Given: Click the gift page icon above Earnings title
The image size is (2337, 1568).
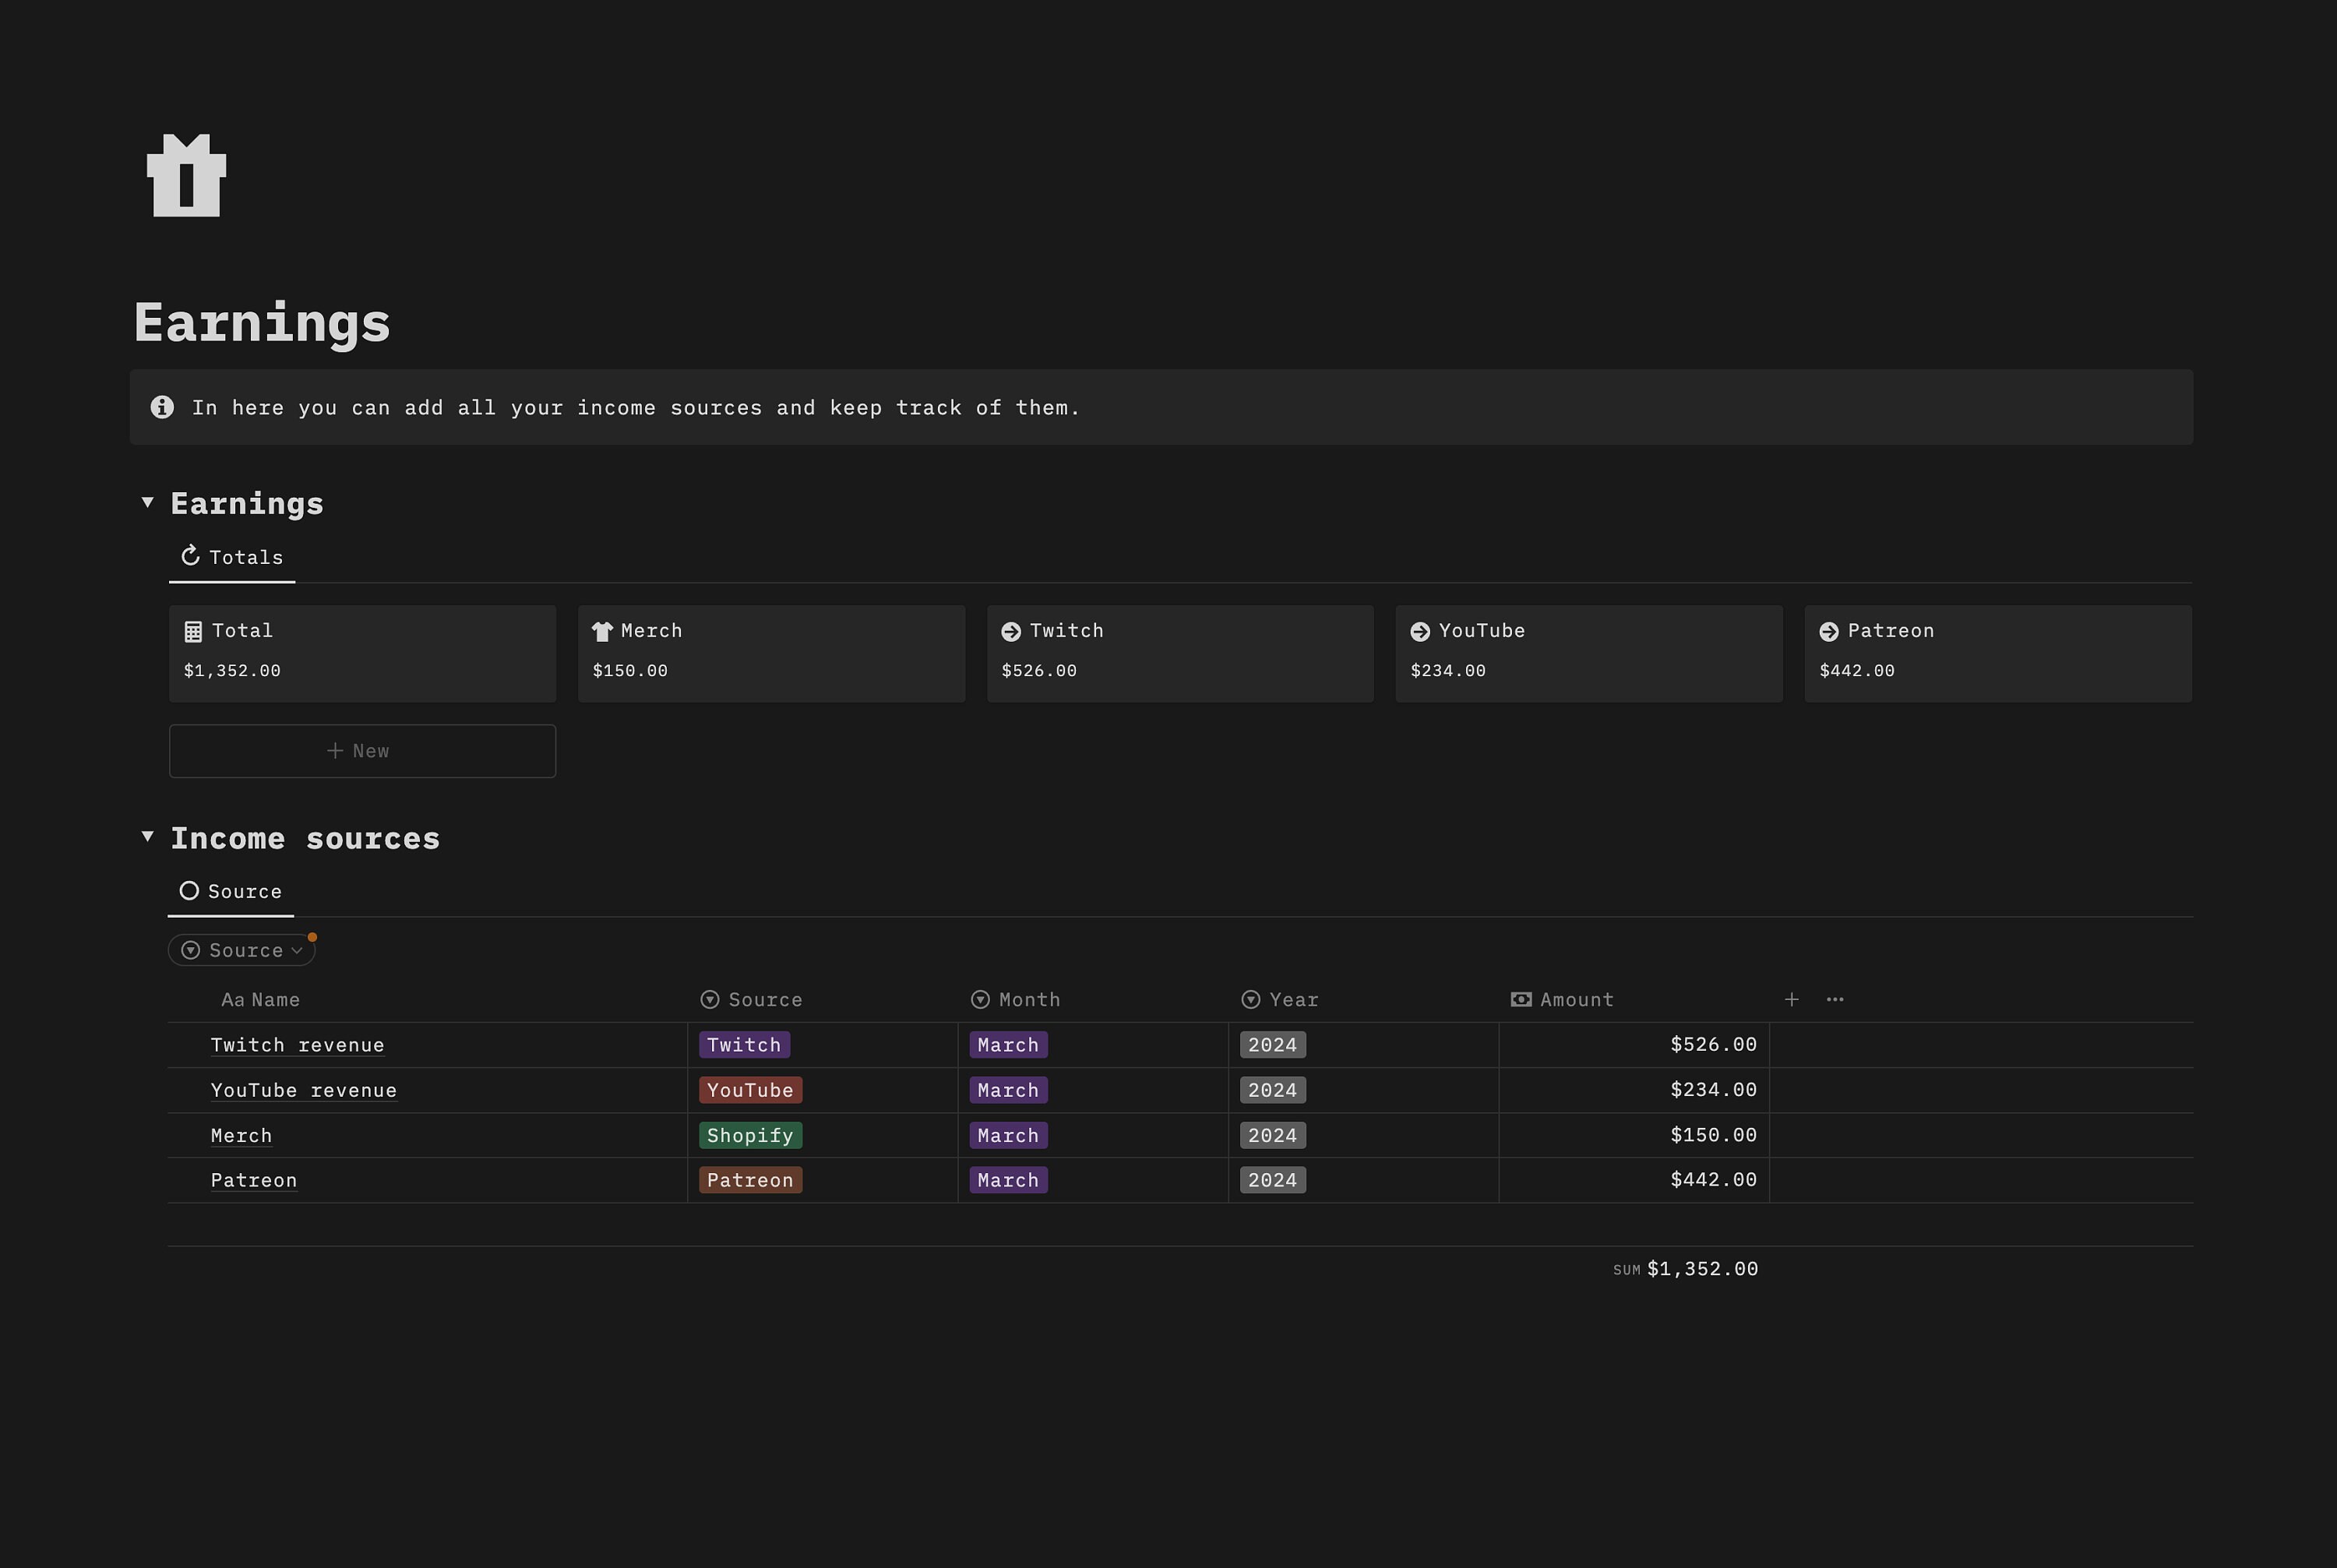Looking at the screenshot, I should point(186,176).
